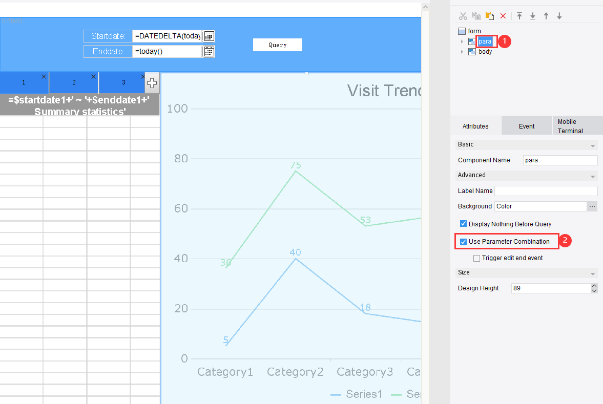
Task: Select the Summary statistics title cell
Action: point(79,105)
